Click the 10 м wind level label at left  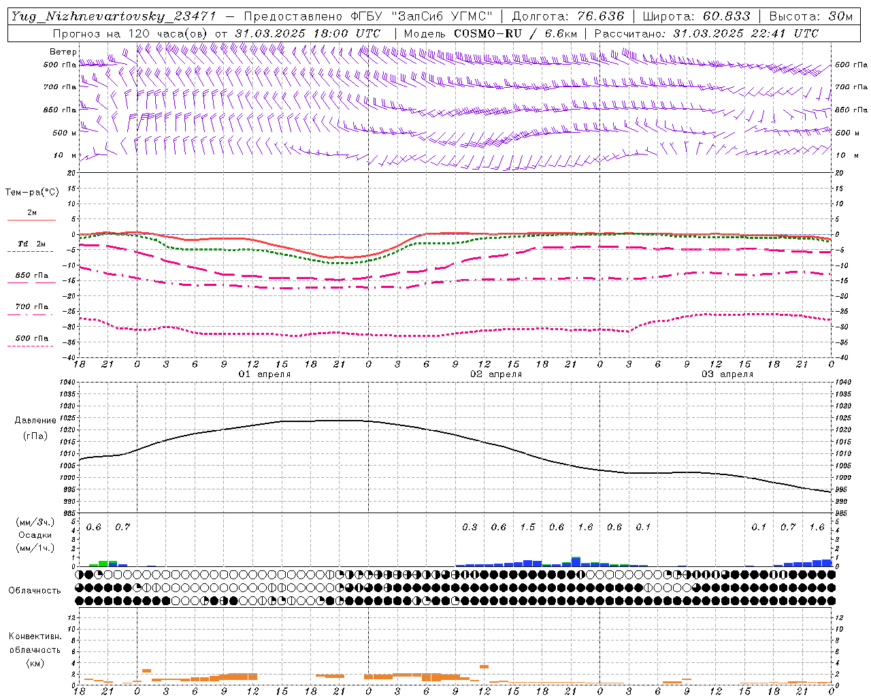[x=65, y=155]
